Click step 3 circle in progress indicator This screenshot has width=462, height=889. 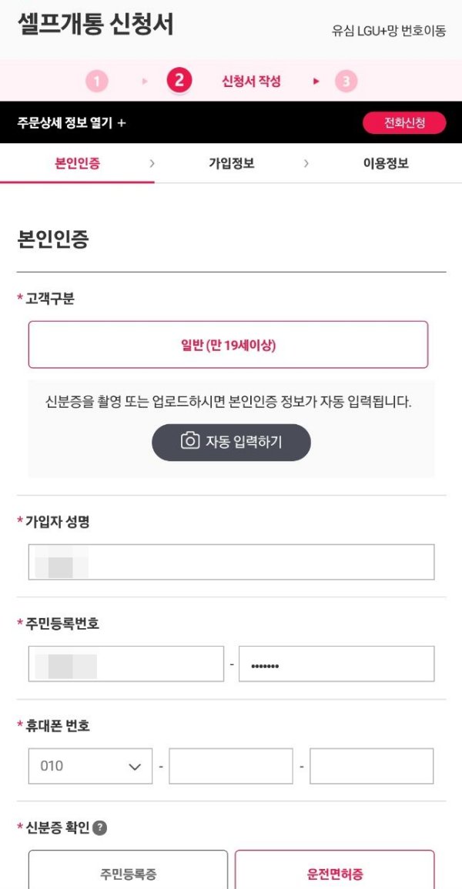point(346,80)
